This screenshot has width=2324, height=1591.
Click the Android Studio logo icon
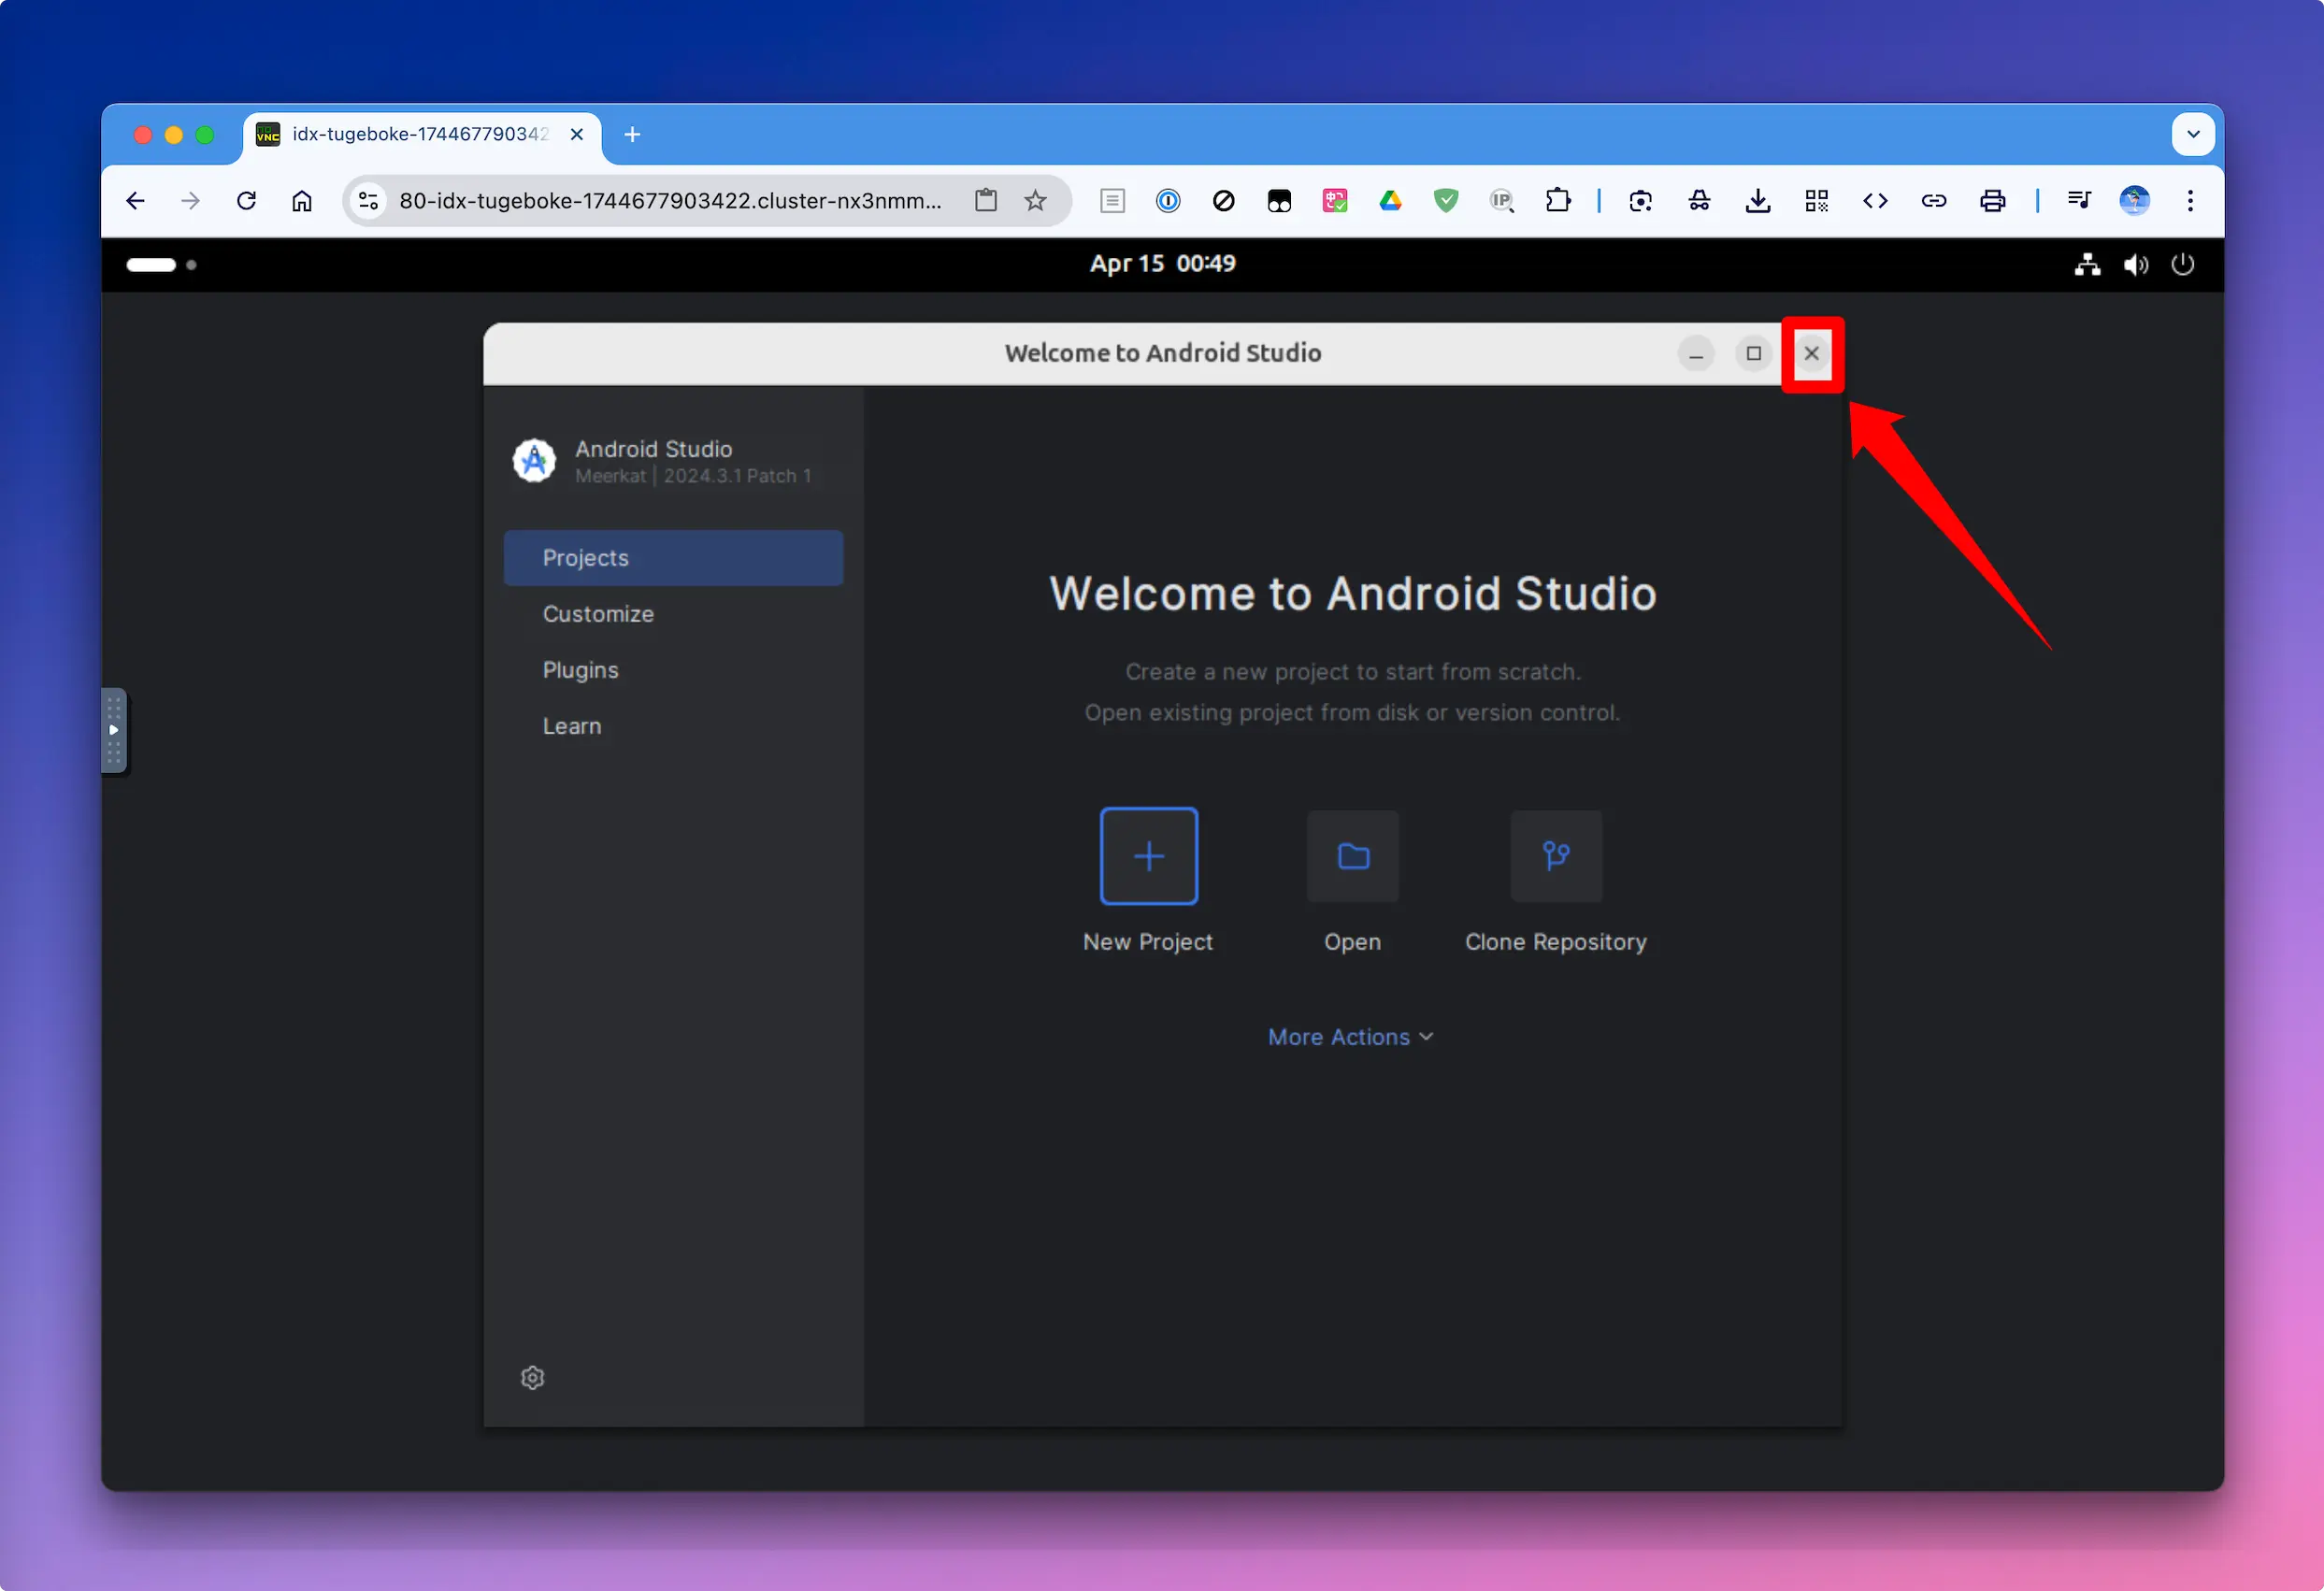pos(534,461)
